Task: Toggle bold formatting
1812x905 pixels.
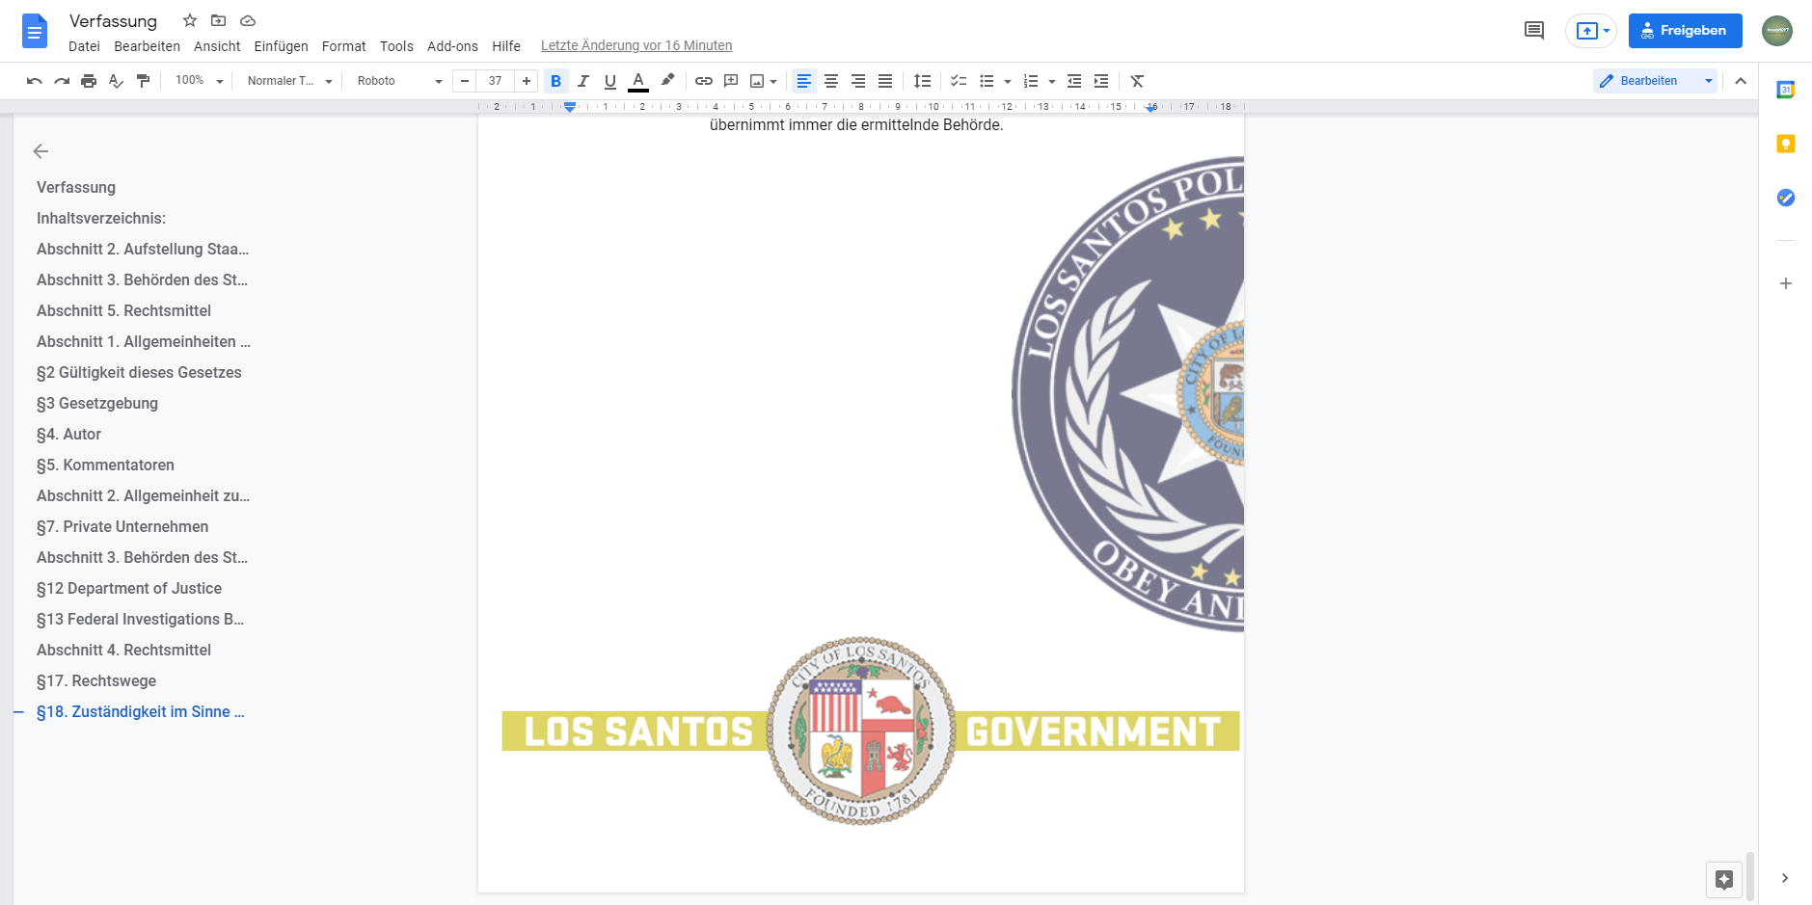Action: (x=555, y=81)
